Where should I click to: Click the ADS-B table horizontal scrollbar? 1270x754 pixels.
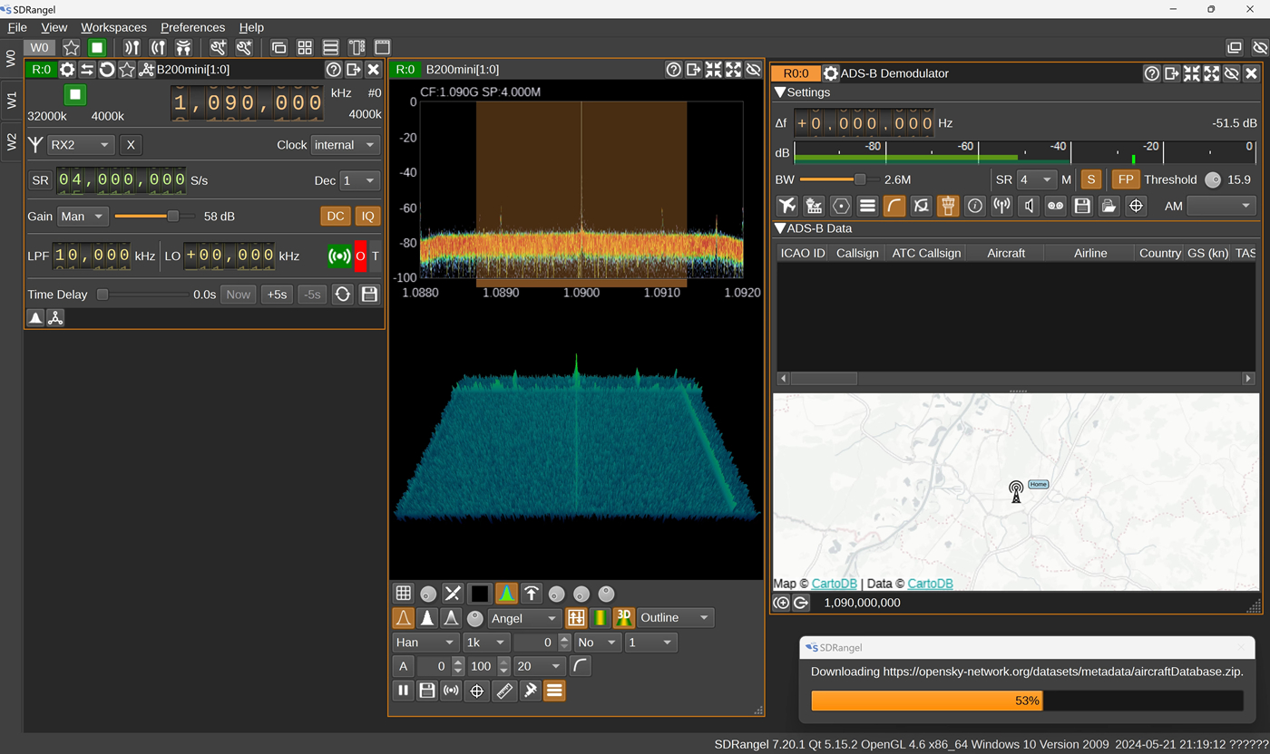(x=824, y=378)
